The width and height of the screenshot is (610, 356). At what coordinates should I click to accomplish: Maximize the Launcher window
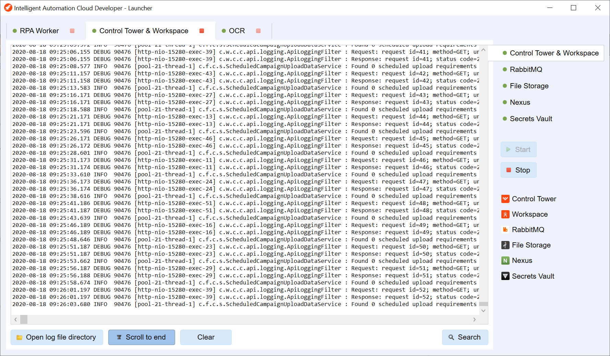(573, 8)
